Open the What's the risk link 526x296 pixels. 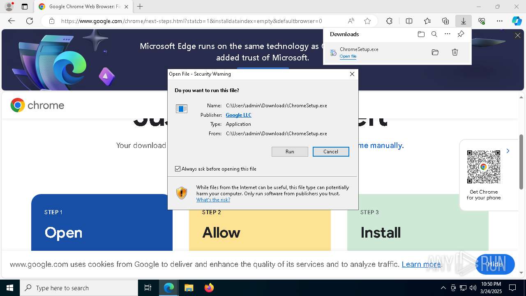click(213, 200)
